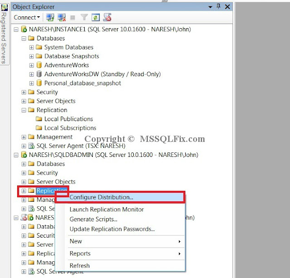Select Local Subscriptions folder
Viewport: 290px width, 278px height.
pyautogui.click(x=70, y=128)
